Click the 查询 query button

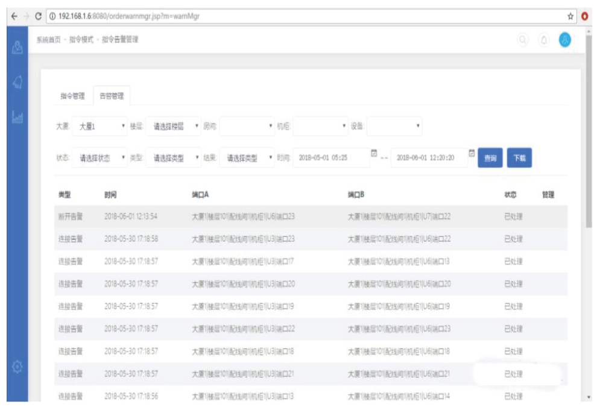point(490,158)
